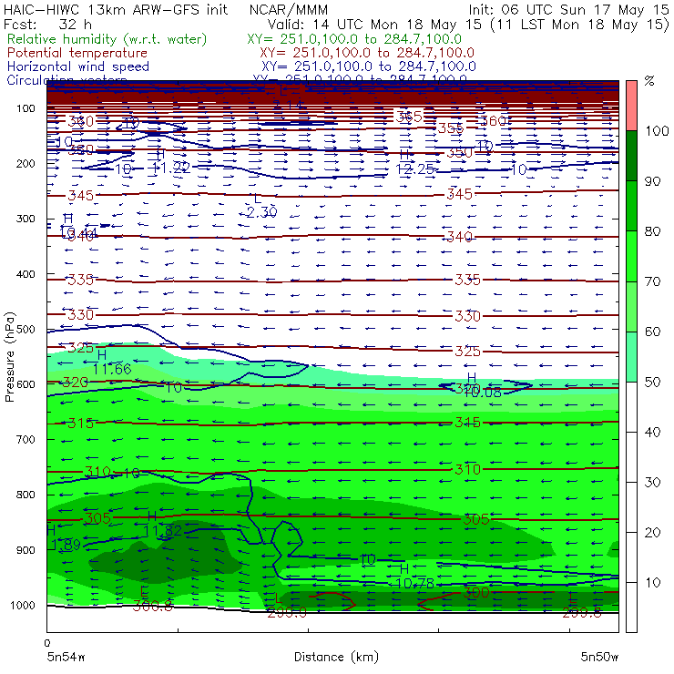Click the red XY coordinates text
Viewport: 674px width, 674px height.
367,53
